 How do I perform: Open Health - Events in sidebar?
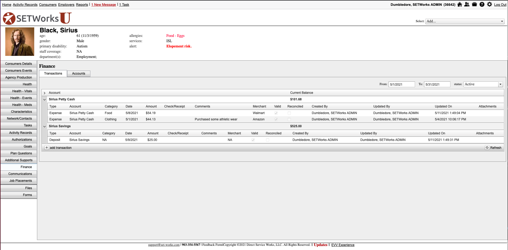click(19, 98)
